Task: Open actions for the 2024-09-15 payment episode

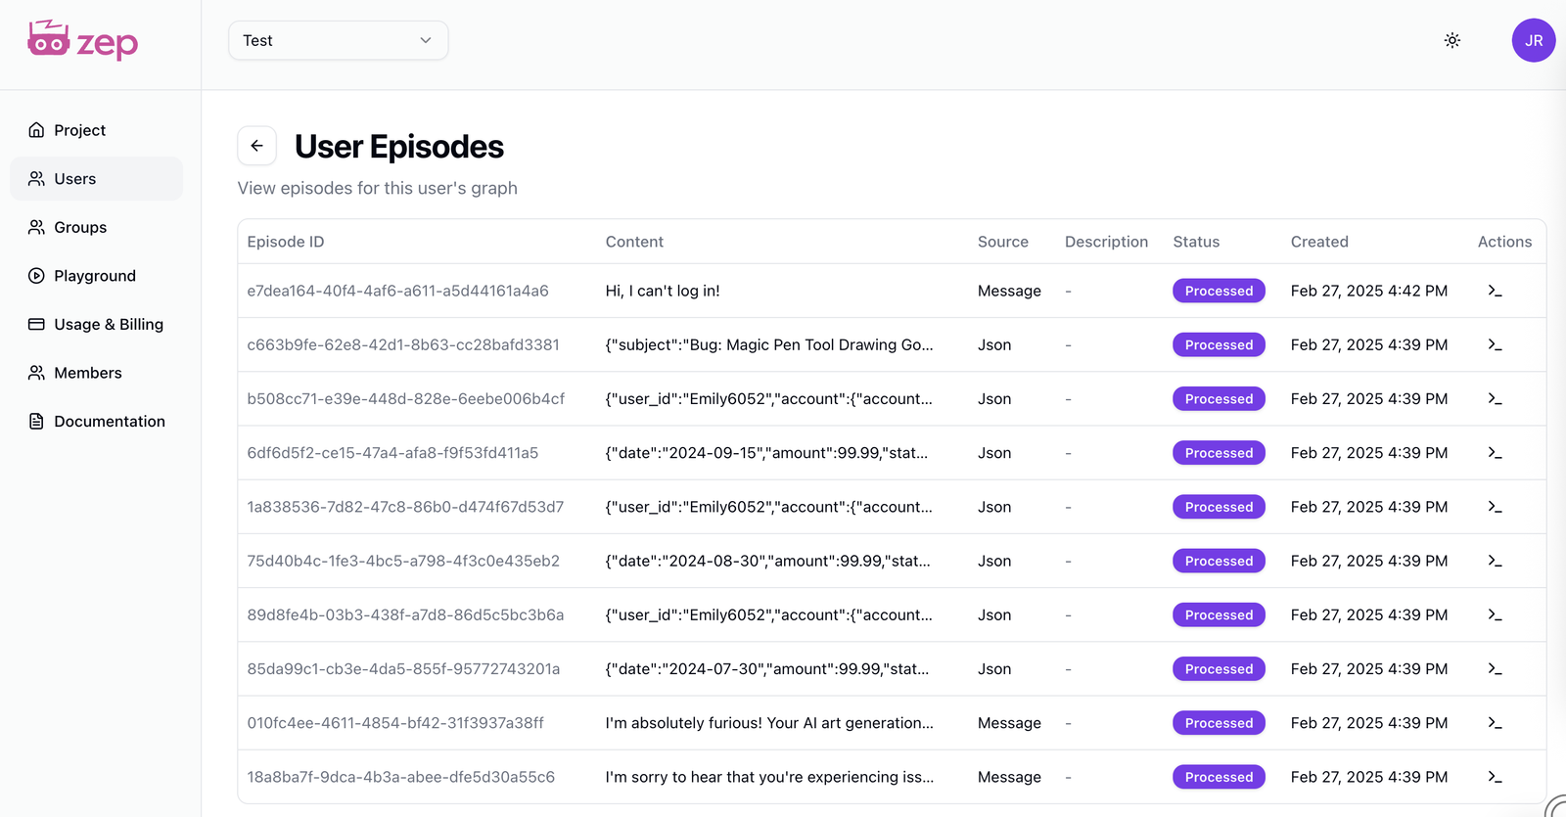Action: (x=1494, y=453)
